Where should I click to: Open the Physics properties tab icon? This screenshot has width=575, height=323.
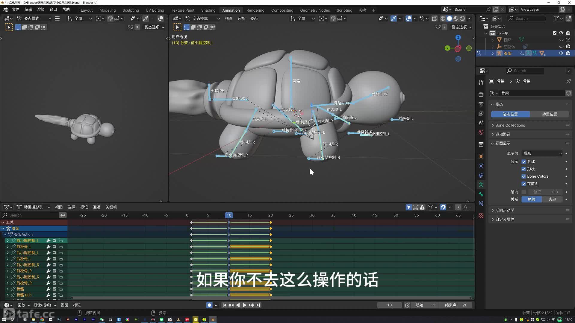pos(481,166)
